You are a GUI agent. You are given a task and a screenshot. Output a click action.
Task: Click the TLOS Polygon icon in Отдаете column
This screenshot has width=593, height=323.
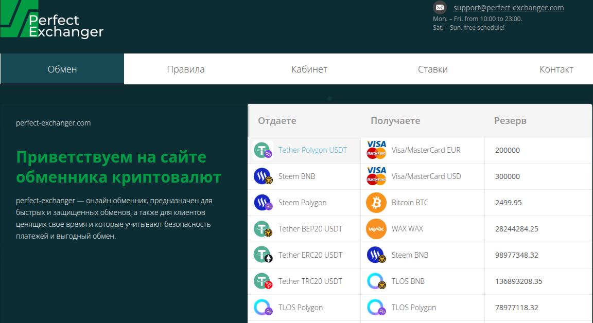click(263, 308)
